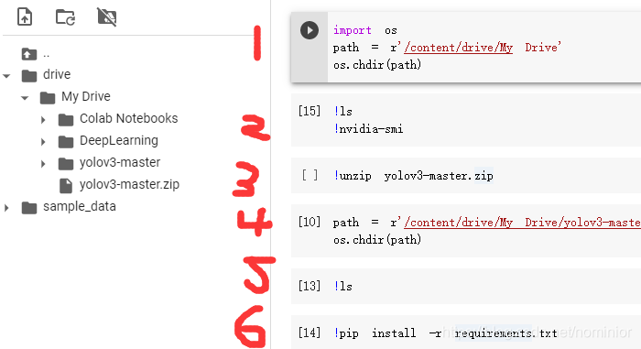Image resolution: width=641 pixels, height=349 pixels.
Task: Select the My Drive folder icon
Action: (48, 98)
